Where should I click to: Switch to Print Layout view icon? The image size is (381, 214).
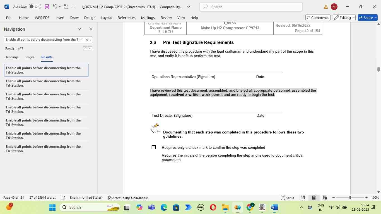coord(314,198)
